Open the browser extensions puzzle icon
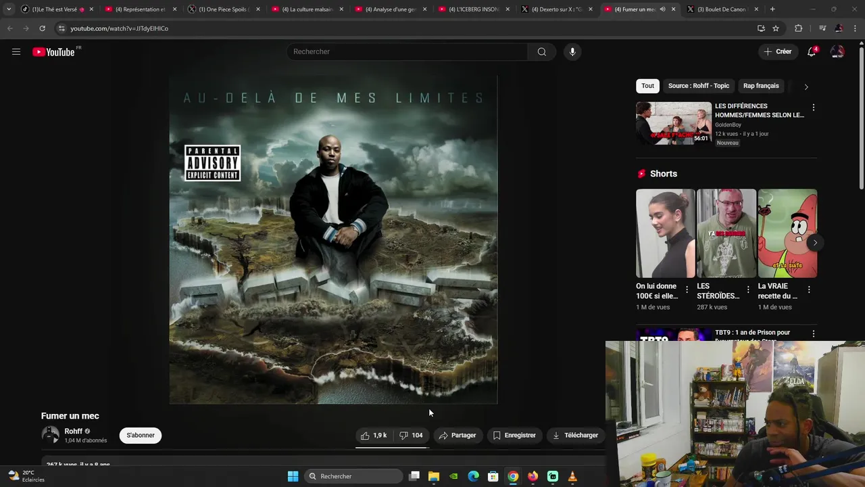Image resolution: width=865 pixels, height=487 pixels. [x=798, y=28]
